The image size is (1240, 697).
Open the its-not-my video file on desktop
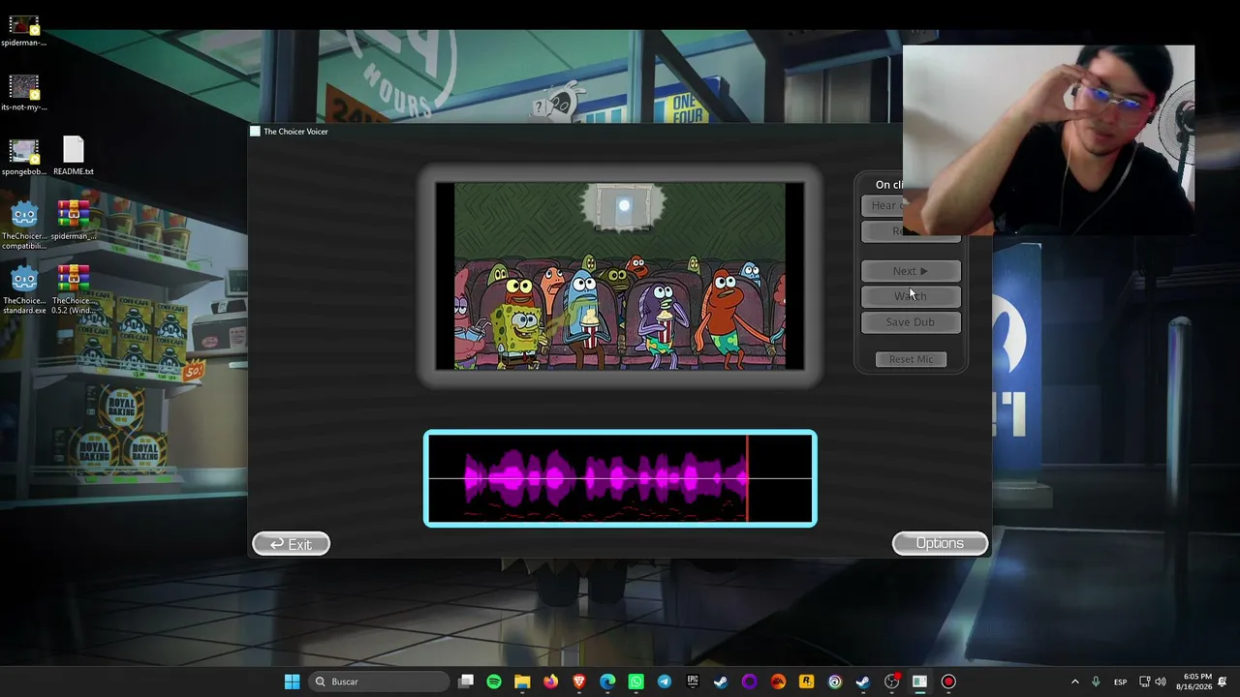click(x=24, y=93)
